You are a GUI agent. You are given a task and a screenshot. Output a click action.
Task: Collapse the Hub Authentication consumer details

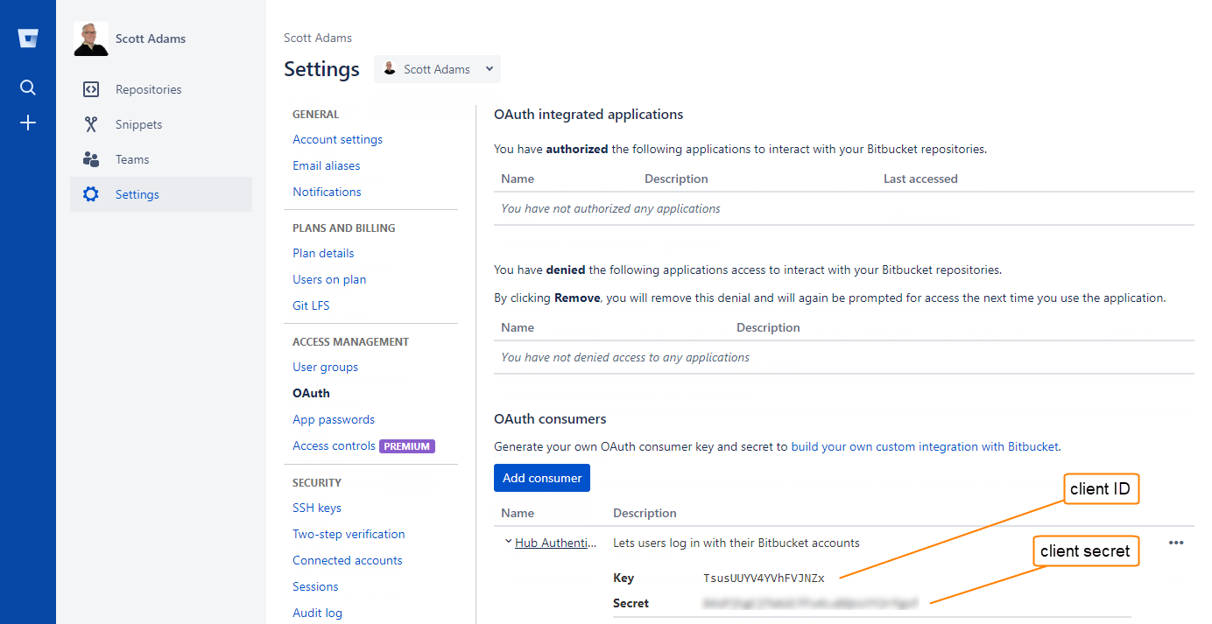point(508,542)
